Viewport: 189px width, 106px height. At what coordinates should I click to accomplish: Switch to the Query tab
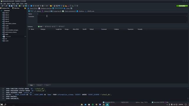67,8
